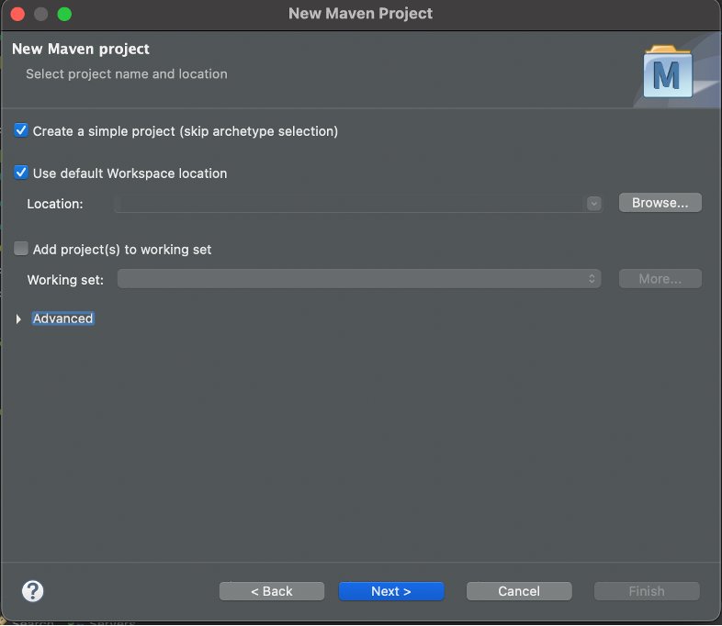Screen dimensions: 722x626
Task: Open the Working set combo box
Action: [359, 279]
